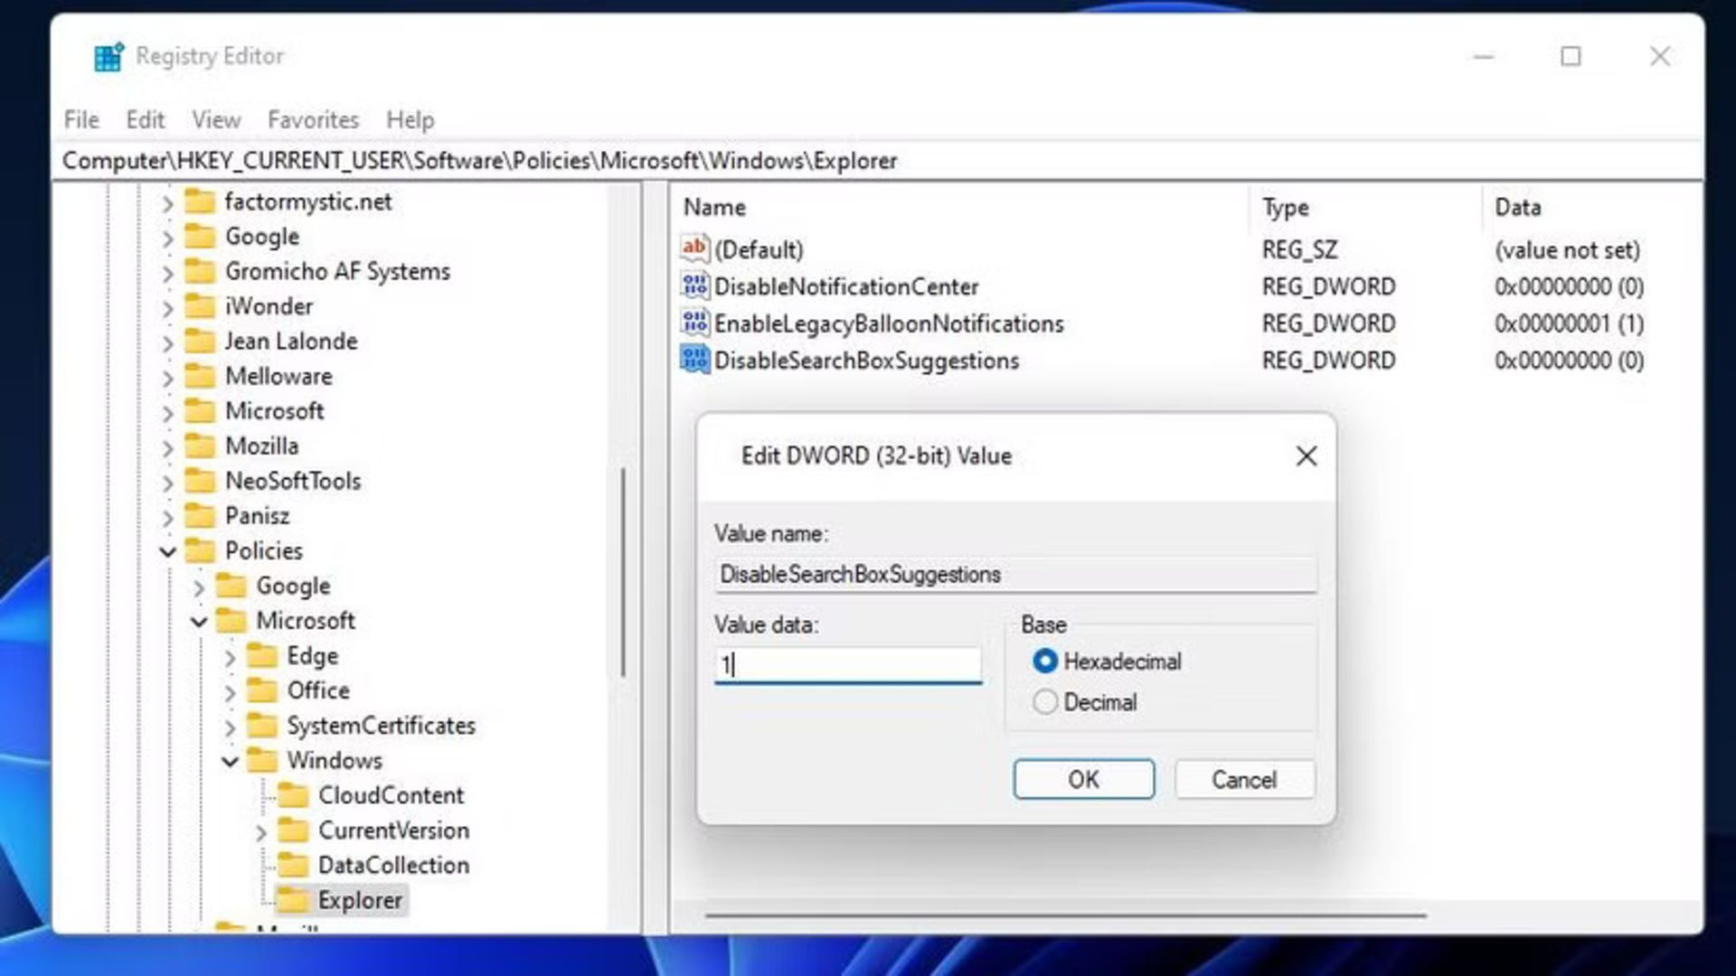Click the (Default) string value icon
Viewport: 1736px width, 976px height.
click(x=694, y=249)
